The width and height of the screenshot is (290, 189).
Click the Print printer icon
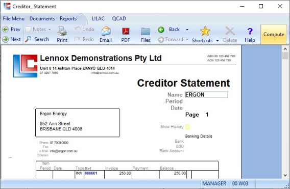point(62,31)
